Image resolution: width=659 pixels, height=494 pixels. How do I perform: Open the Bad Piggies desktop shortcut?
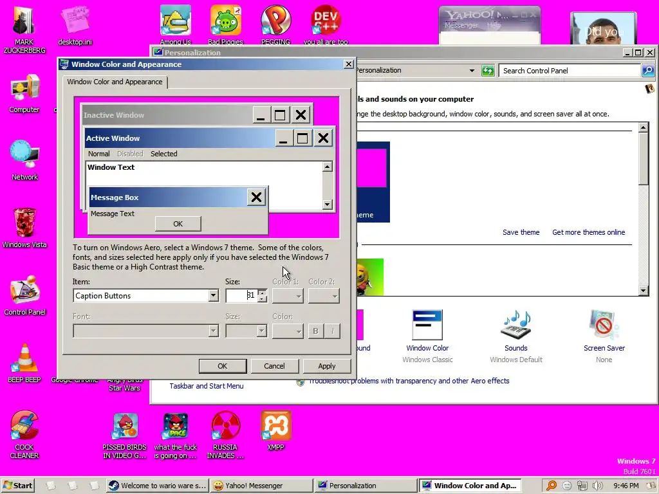click(225, 24)
